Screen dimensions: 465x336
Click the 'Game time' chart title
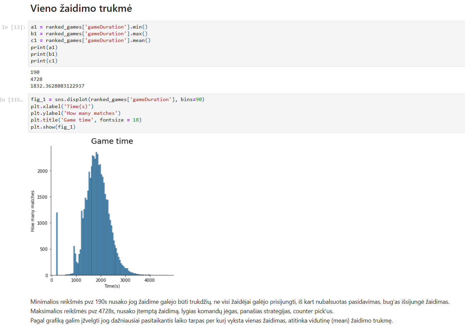(112, 141)
